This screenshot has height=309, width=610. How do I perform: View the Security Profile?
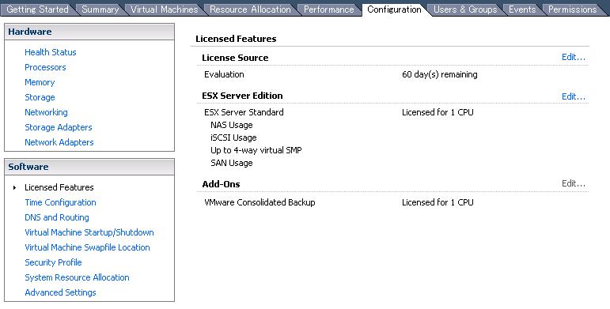click(53, 262)
